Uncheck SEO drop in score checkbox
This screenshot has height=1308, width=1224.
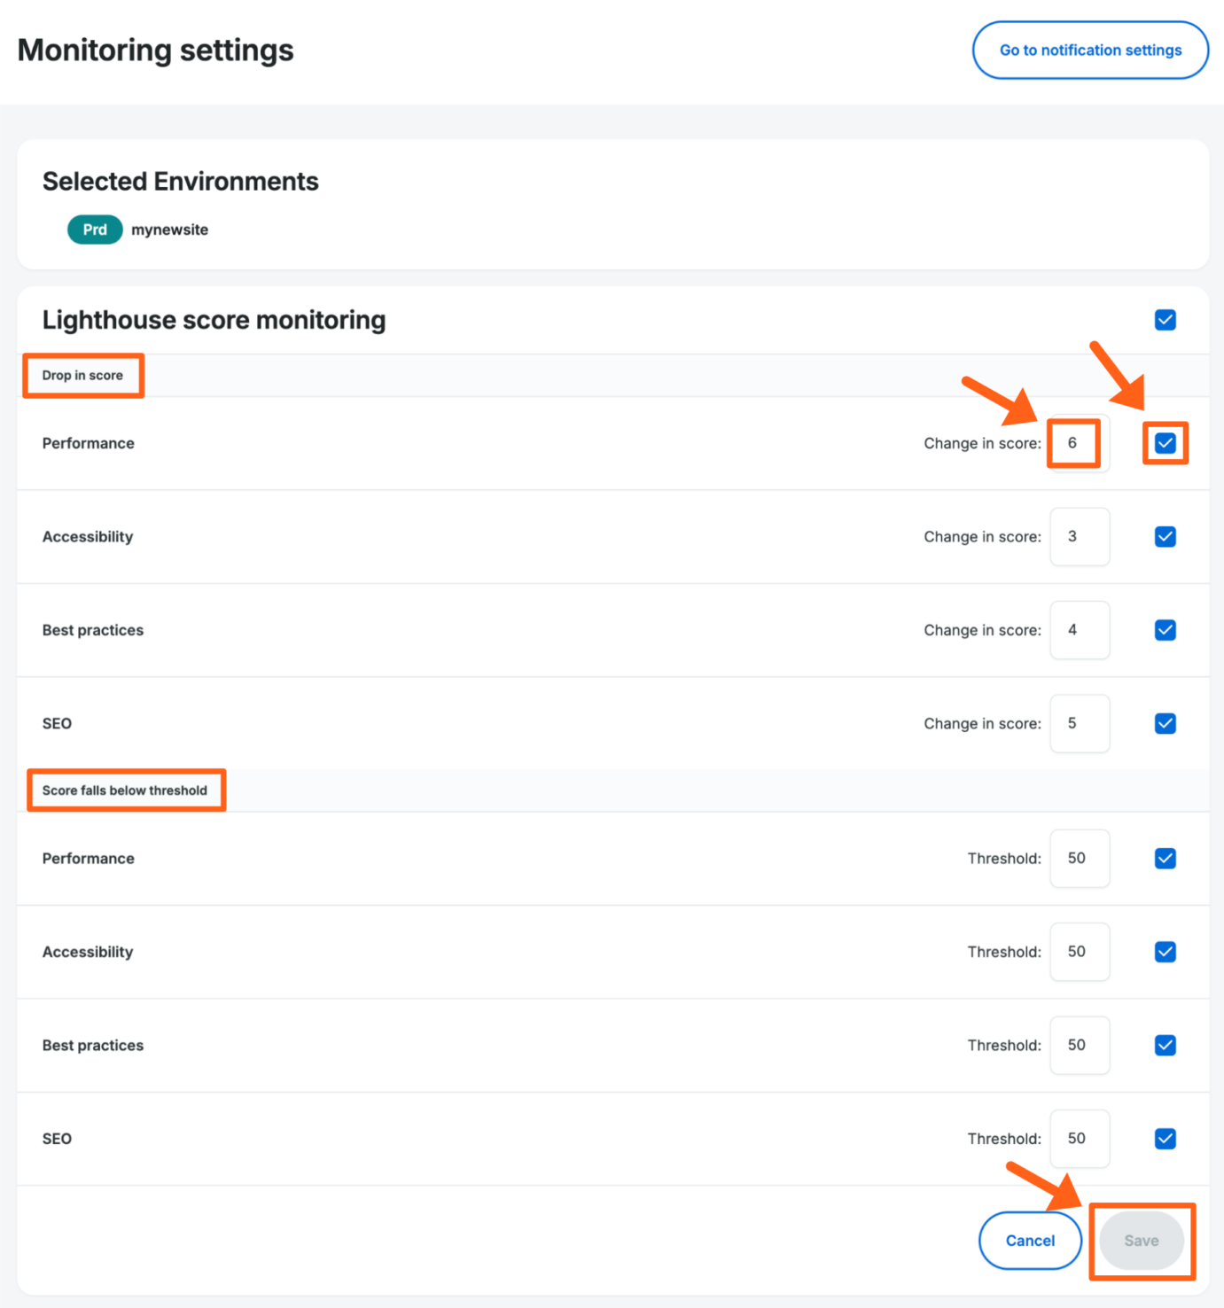[1165, 724]
